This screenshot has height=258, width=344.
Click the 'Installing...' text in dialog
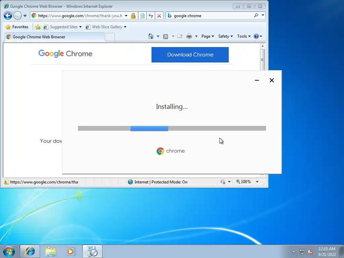[172, 106]
